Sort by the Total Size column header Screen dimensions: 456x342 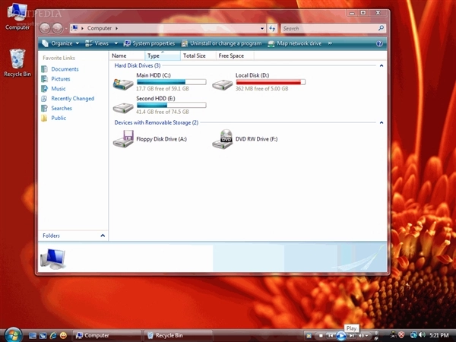pos(198,55)
